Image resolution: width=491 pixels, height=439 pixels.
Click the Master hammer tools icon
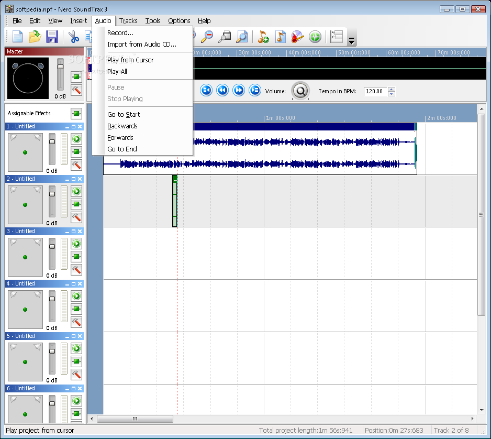pos(76,90)
